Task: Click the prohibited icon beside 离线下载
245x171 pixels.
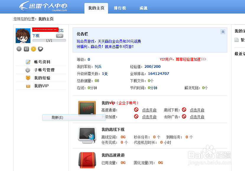Action: point(184,110)
